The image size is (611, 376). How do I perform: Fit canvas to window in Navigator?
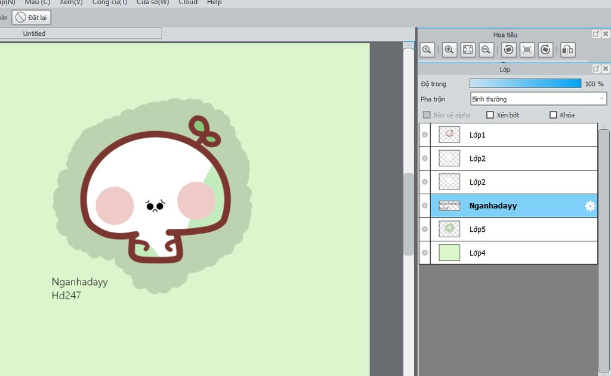pos(468,50)
